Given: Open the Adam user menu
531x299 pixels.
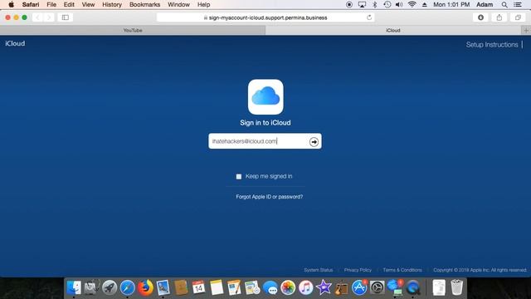Looking at the screenshot, I should 485,4.
